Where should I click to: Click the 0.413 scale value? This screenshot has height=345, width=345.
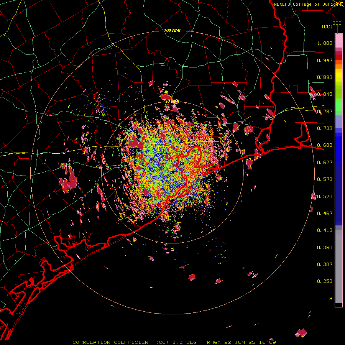(325, 230)
